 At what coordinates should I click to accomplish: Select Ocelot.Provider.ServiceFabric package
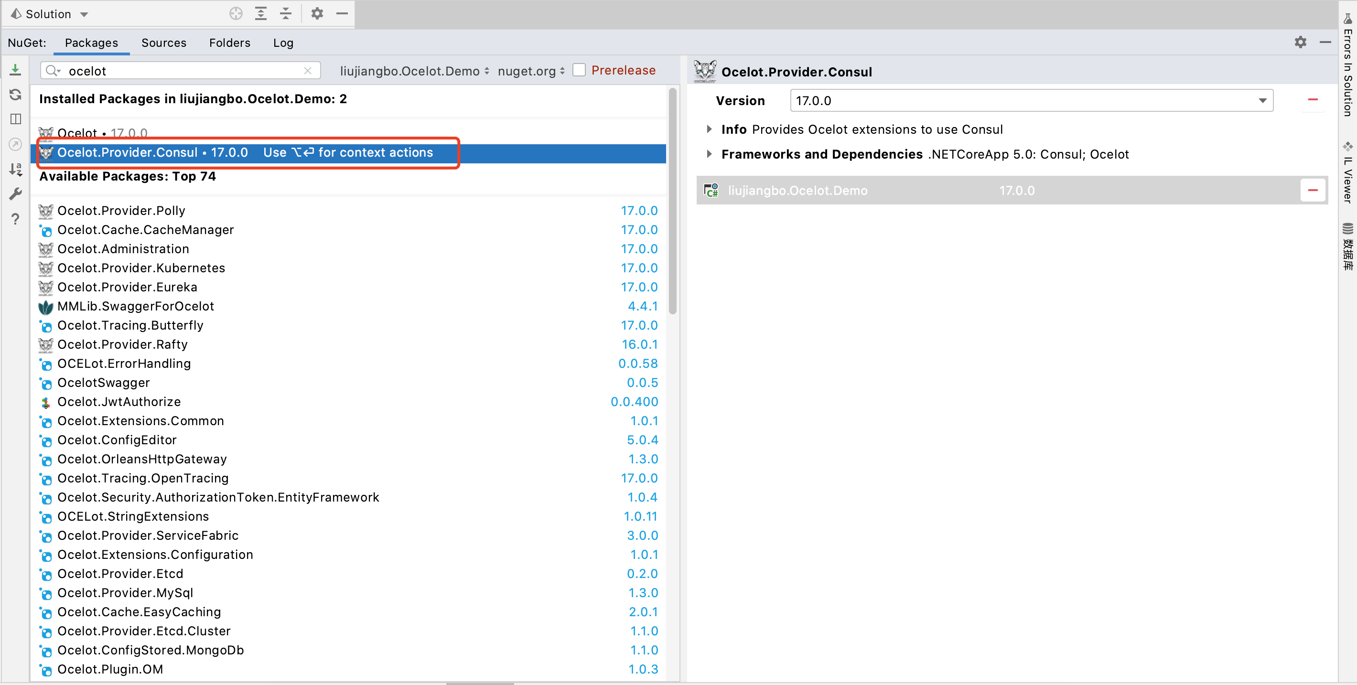(x=348, y=535)
